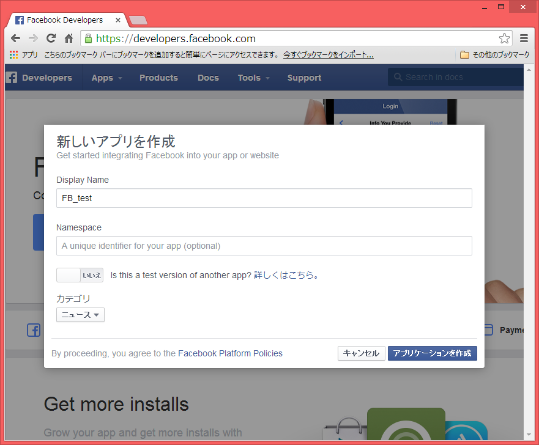The height and width of the screenshot is (445, 539).
Task: Bookmark this page with the star icon
Action: click(x=504, y=38)
